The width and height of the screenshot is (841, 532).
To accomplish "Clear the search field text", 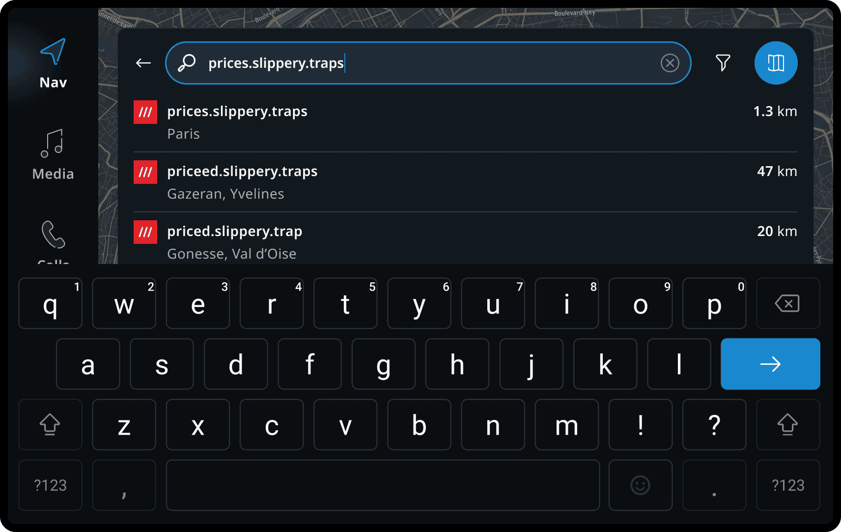I will tap(670, 63).
